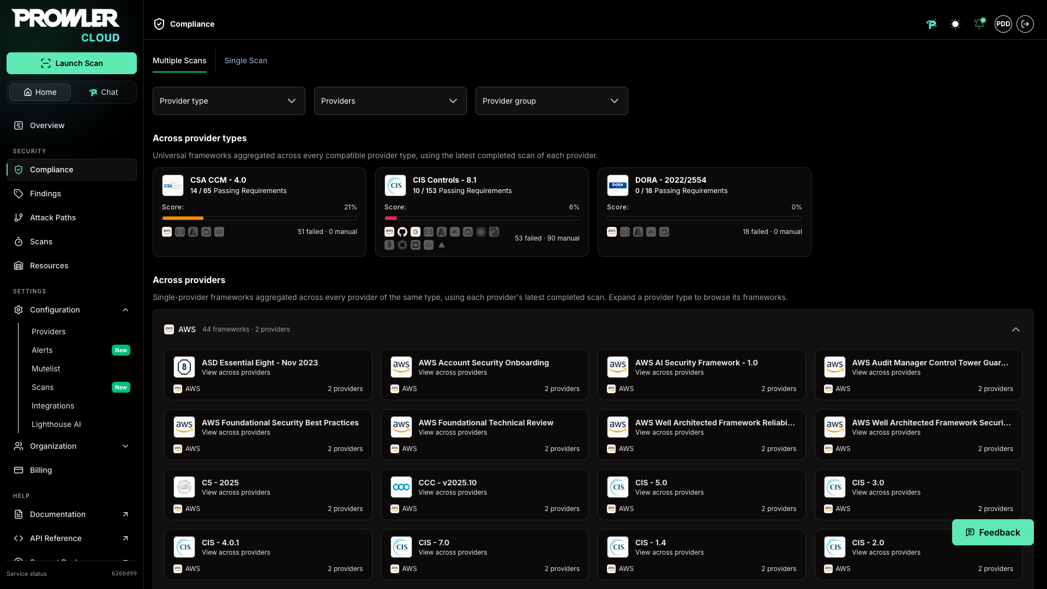Open the Providers filter dropdown

click(x=390, y=101)
